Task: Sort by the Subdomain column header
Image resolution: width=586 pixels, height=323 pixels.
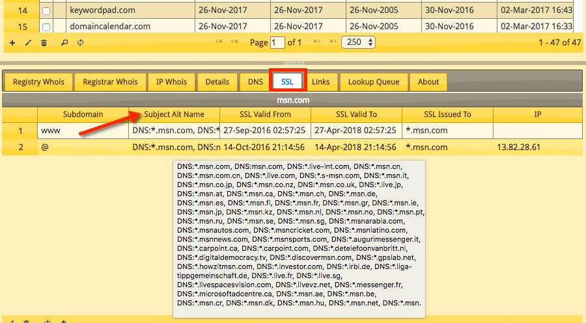Action: pyautogui.click(x=83, y=114)
